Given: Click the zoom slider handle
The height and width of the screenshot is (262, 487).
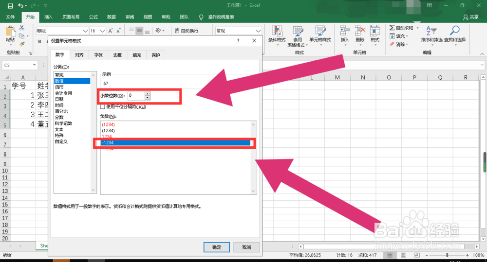Looking at the screenshot, I should [x=447, y=255].
